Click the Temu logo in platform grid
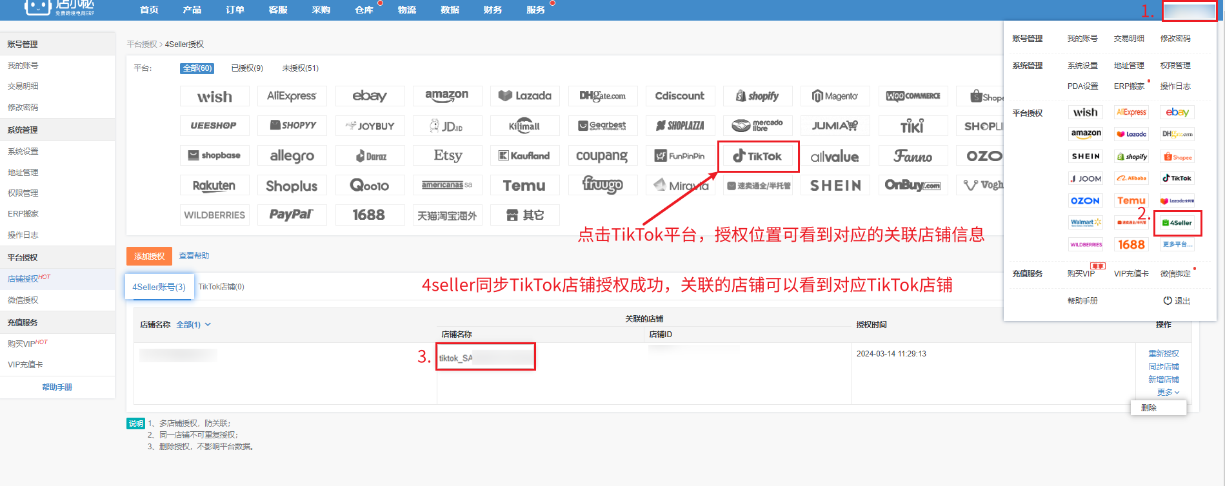The image size is (1225, 486). (524, 186)
